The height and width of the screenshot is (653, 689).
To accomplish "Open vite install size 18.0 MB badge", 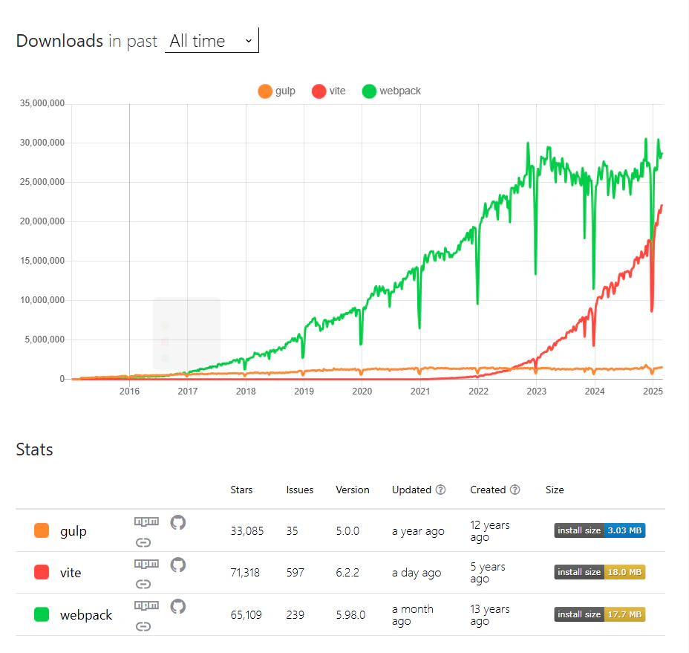I will 599,572.
